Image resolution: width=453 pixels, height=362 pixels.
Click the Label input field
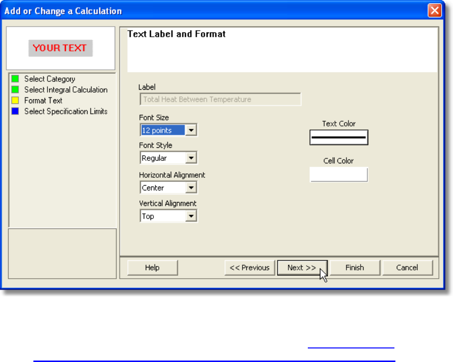point(220,99)
